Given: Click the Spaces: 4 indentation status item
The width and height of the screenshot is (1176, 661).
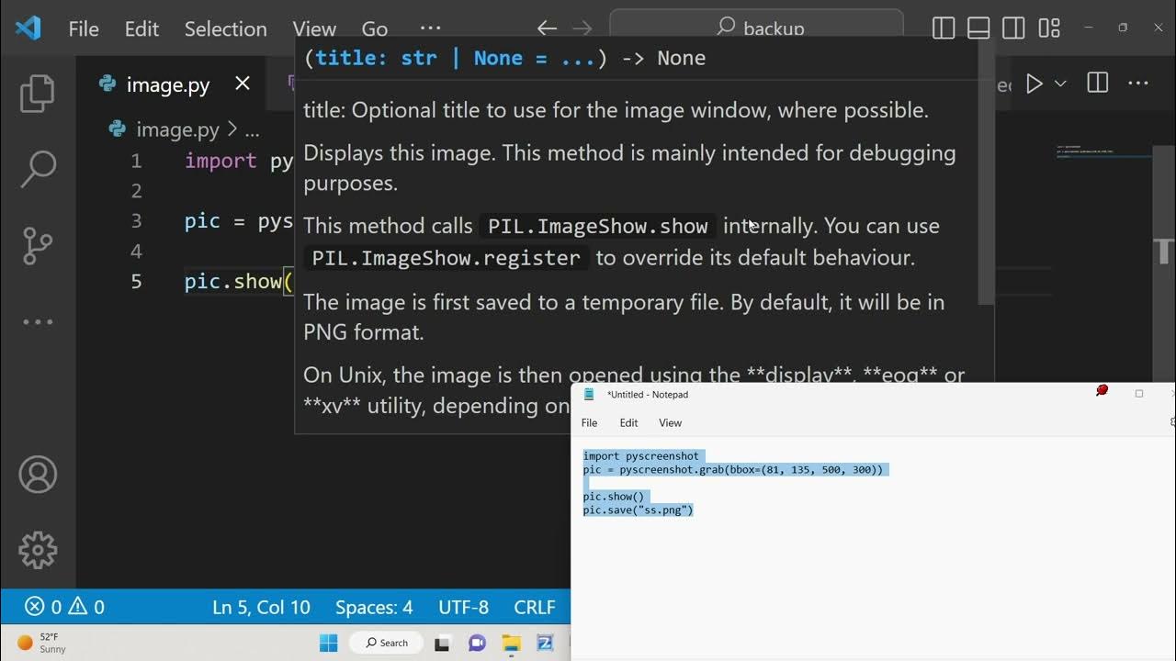Looking at the screenshot, I should [x=374, y=608].
